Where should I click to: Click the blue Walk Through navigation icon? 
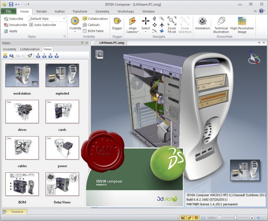coord(162,31)
